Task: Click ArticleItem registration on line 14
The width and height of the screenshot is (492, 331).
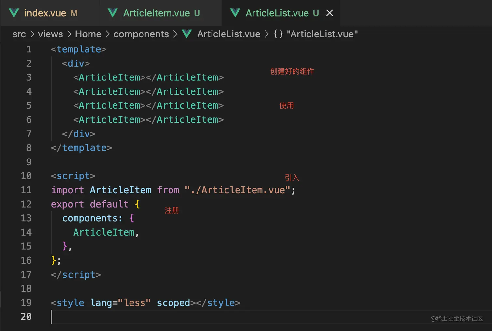Action: point(104,232)
